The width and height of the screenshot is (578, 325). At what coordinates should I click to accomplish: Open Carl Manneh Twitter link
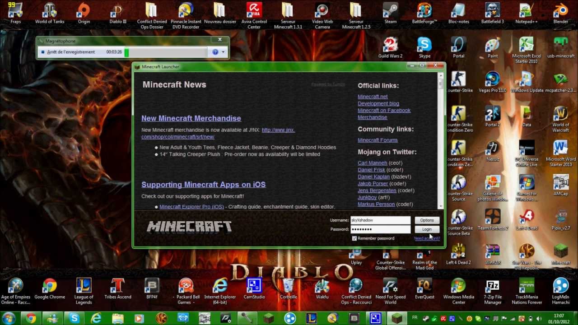(373, 163)
